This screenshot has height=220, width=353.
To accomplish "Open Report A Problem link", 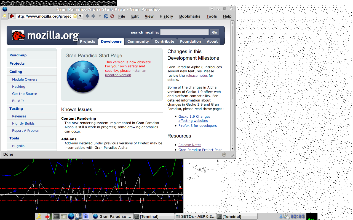I will pyautogui.click(x=26, y=131).
